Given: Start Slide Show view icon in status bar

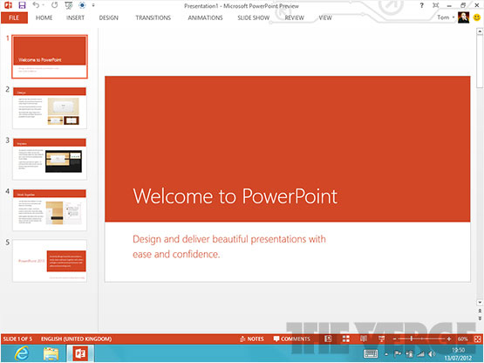Looking at the screenshot, I should 381,339.
